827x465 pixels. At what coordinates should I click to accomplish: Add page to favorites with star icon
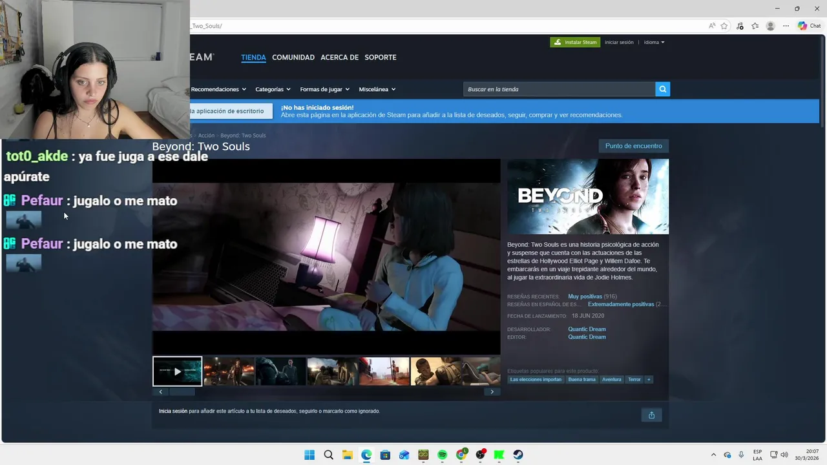tap(724, 26)
